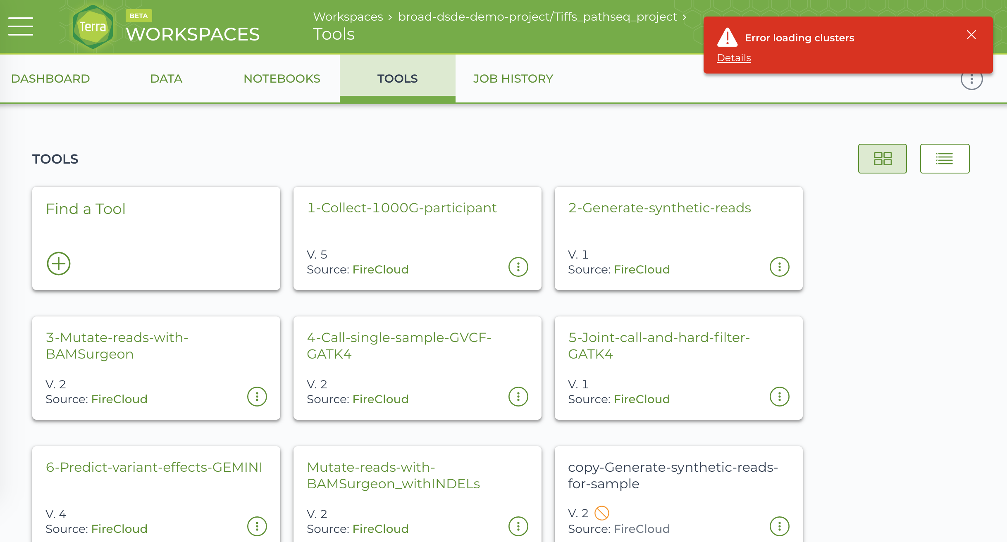
Task: Click the Workspaces breadcrumb link
Action: [348, 17]
